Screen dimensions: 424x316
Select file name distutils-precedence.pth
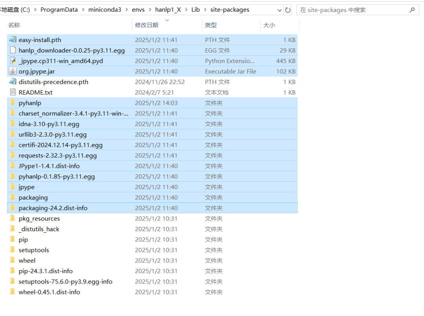click(53, 82)
